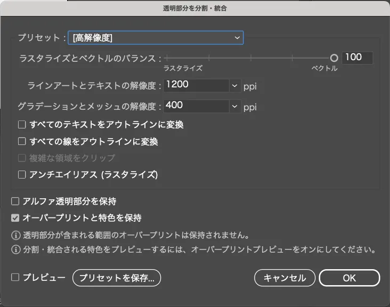Expand the line art and text resolution dropdown arrow
This screenshot has width=390, height=307.
(235, 85)
